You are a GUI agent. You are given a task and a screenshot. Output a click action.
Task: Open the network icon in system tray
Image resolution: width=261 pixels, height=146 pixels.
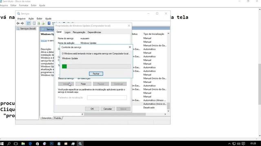pyautogui.click(x=234, y=144)
